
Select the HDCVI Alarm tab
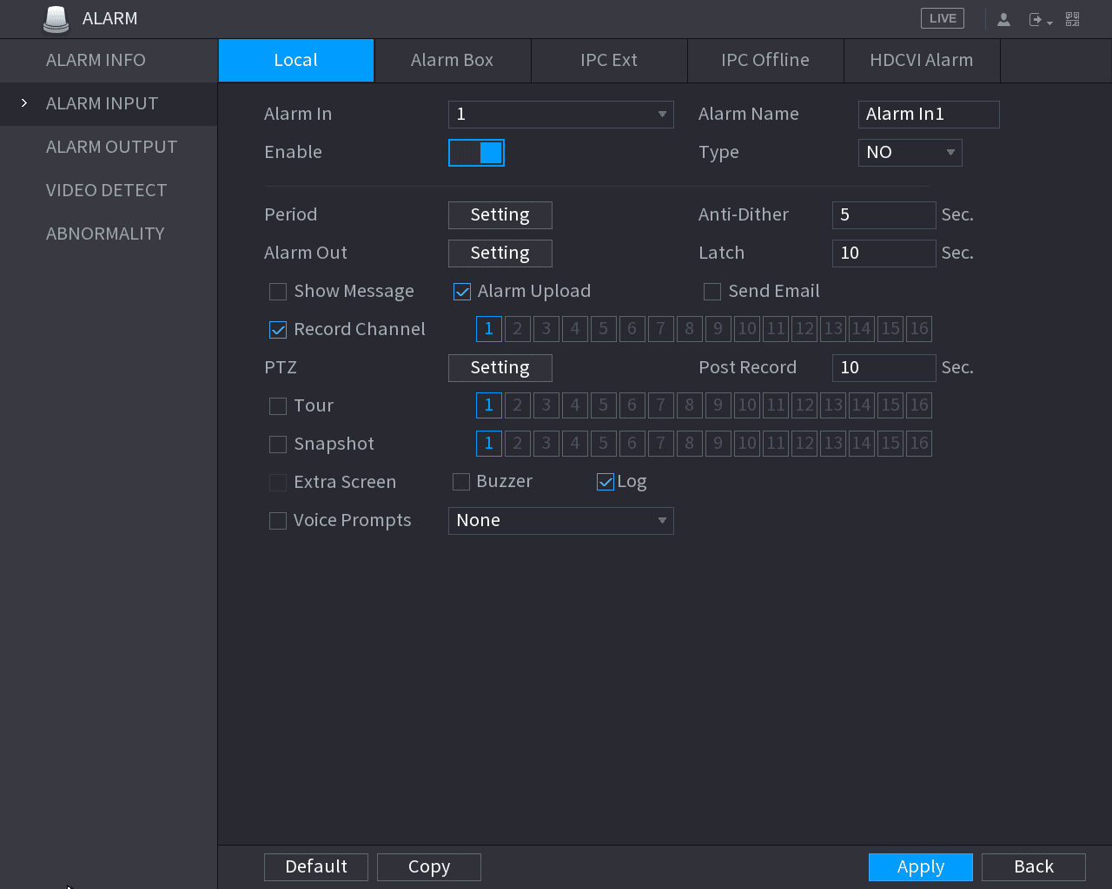922,60
